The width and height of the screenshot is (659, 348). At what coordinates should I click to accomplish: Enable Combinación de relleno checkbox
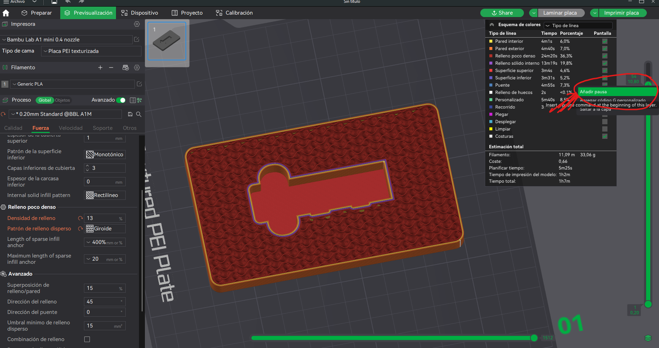87,339
